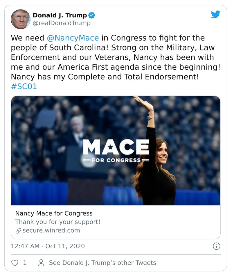Open the #SC01 hashtag
This screenshot has width=232, height=277.
click(24, 87)
